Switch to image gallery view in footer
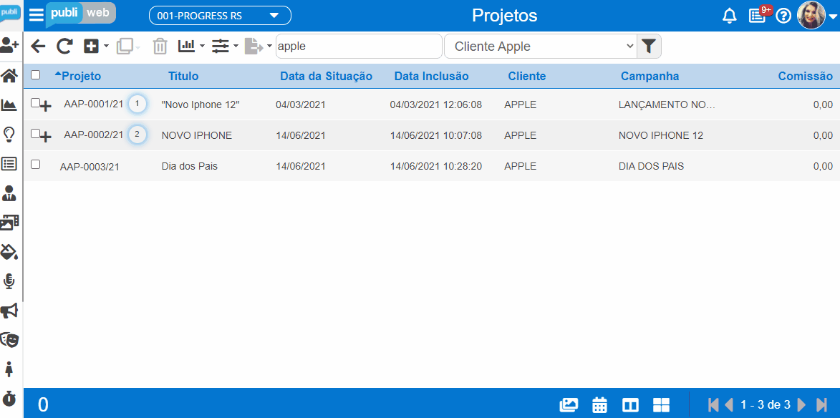The width and height of the screenshot is (840, 418). [569, 404]
